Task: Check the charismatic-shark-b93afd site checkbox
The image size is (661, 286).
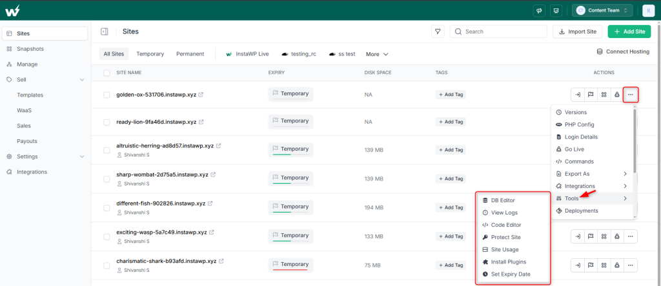Action: pos(107,265)
